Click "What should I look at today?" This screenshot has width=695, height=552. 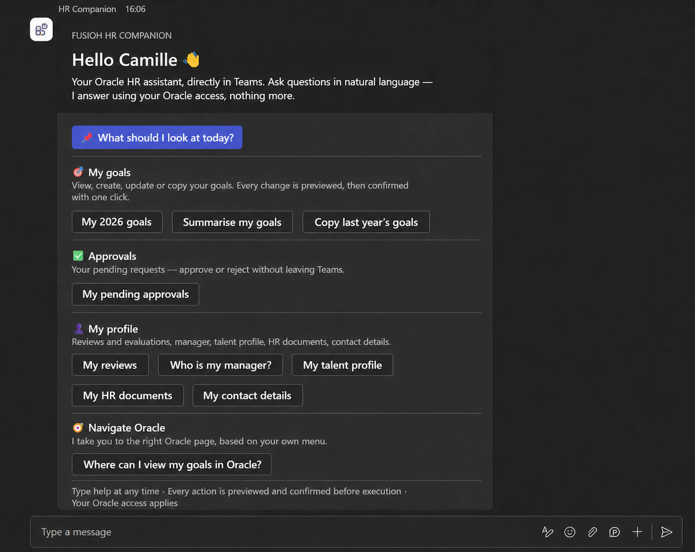[157, 137]
